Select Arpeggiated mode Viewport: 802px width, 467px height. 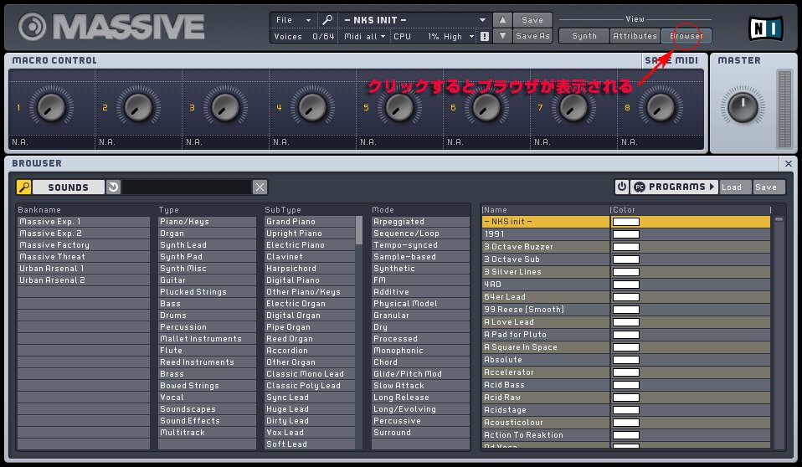click(x=420, y=222)
